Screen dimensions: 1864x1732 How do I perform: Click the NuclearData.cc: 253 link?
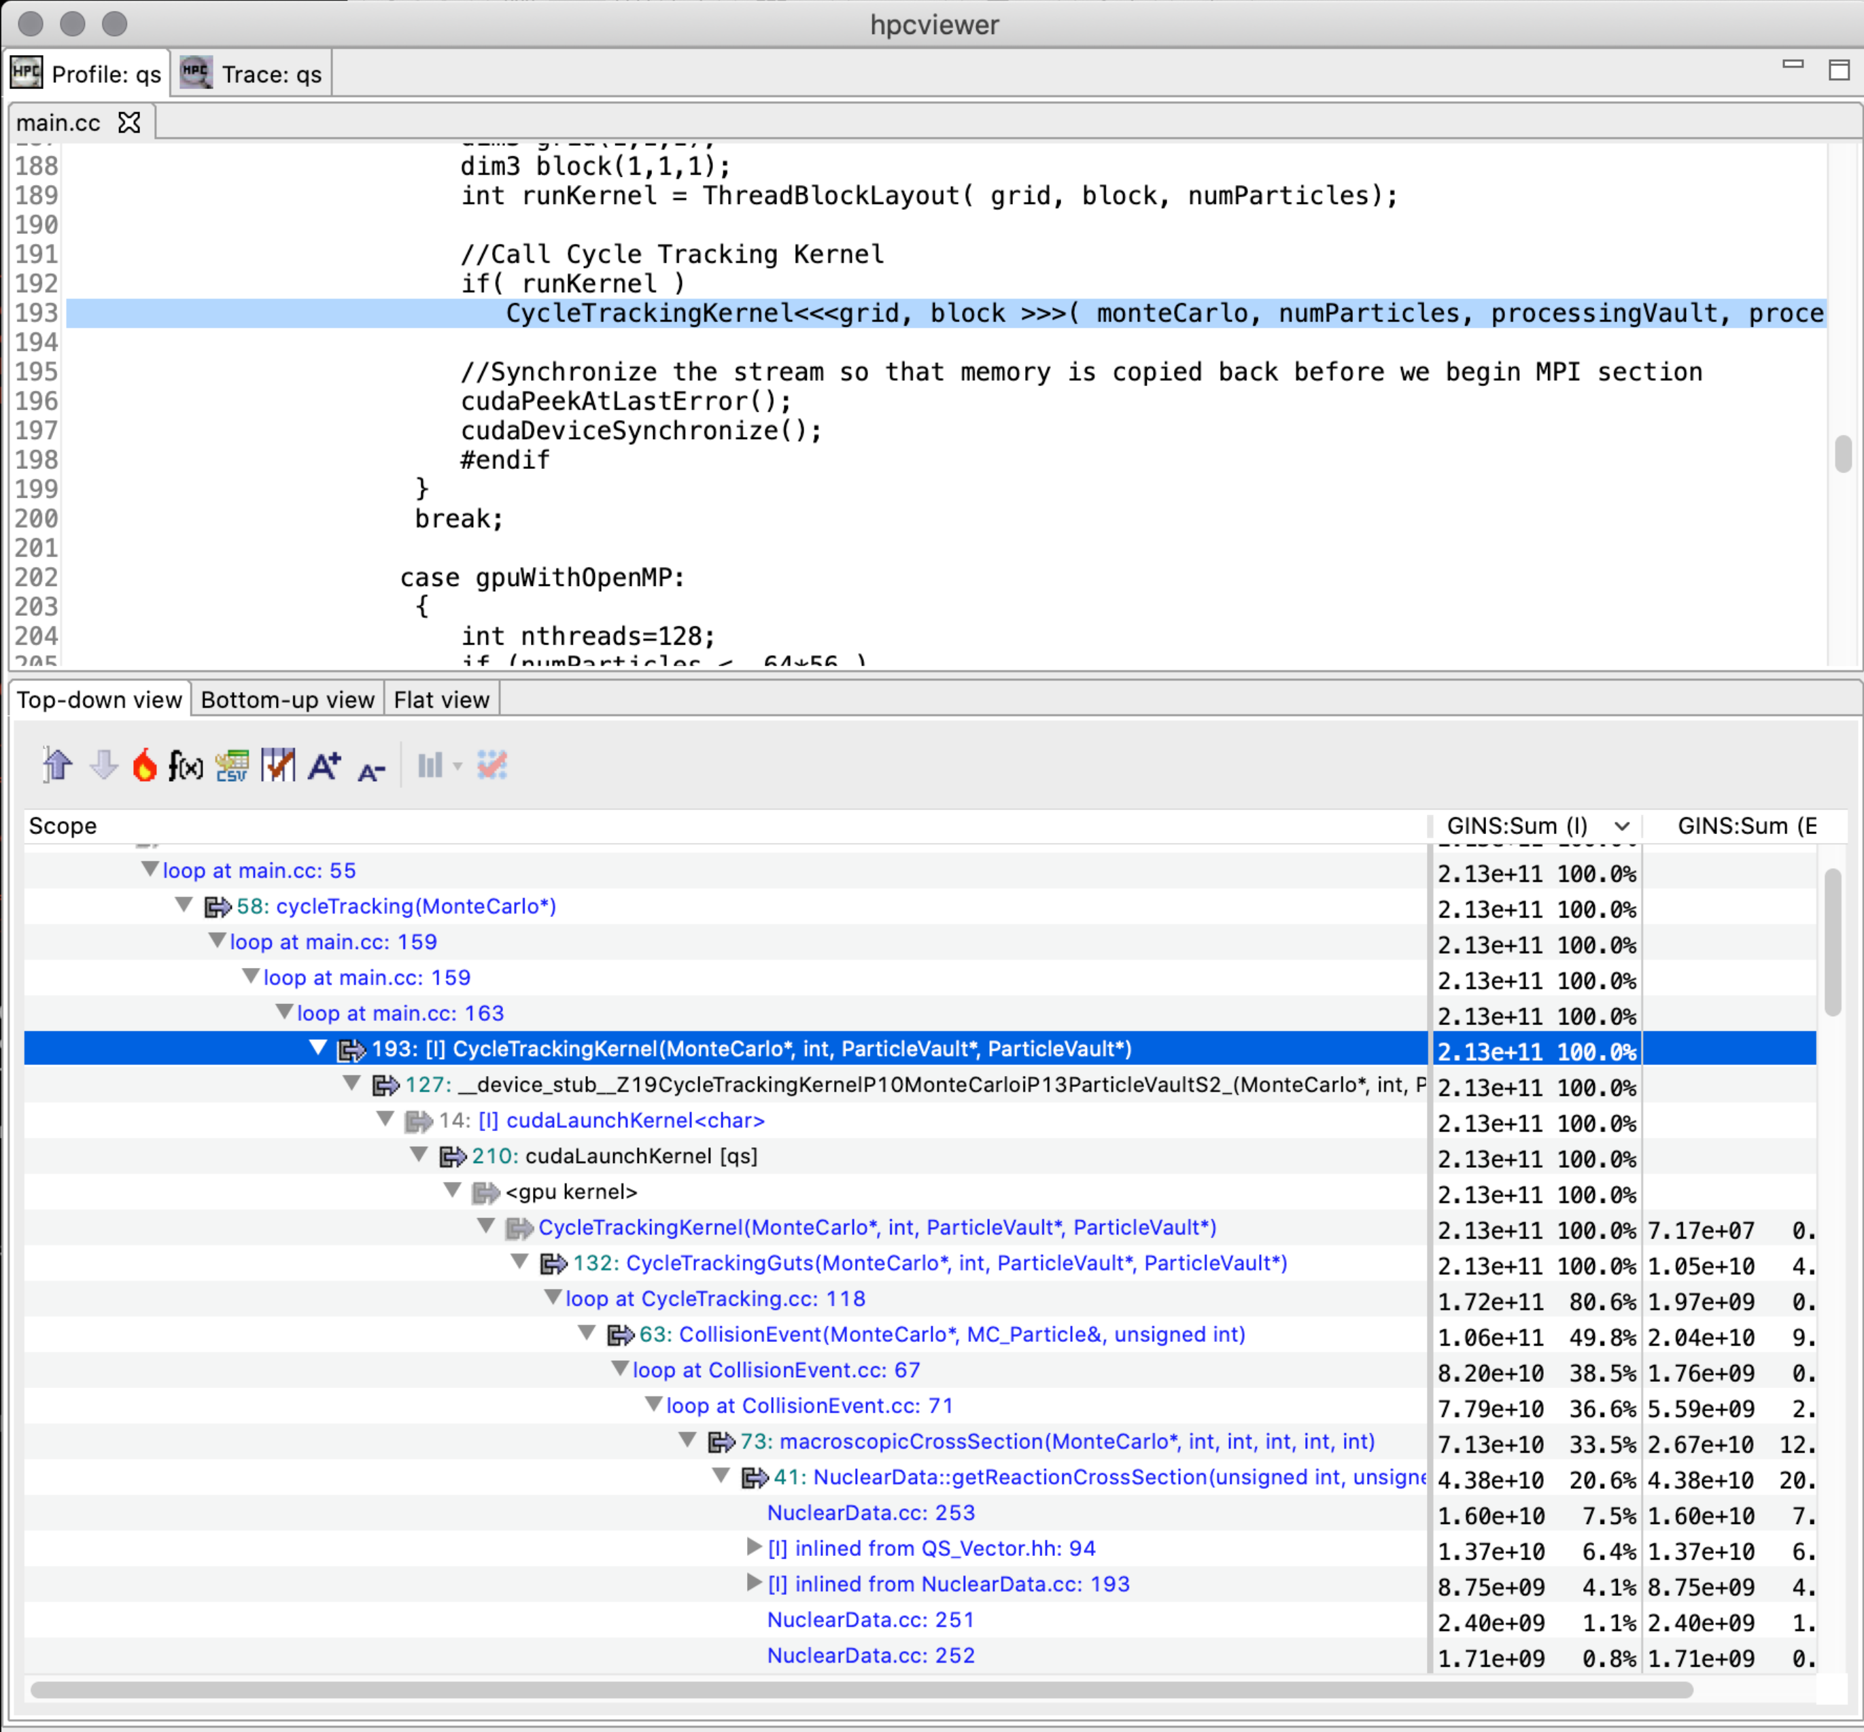(871, 1512)
